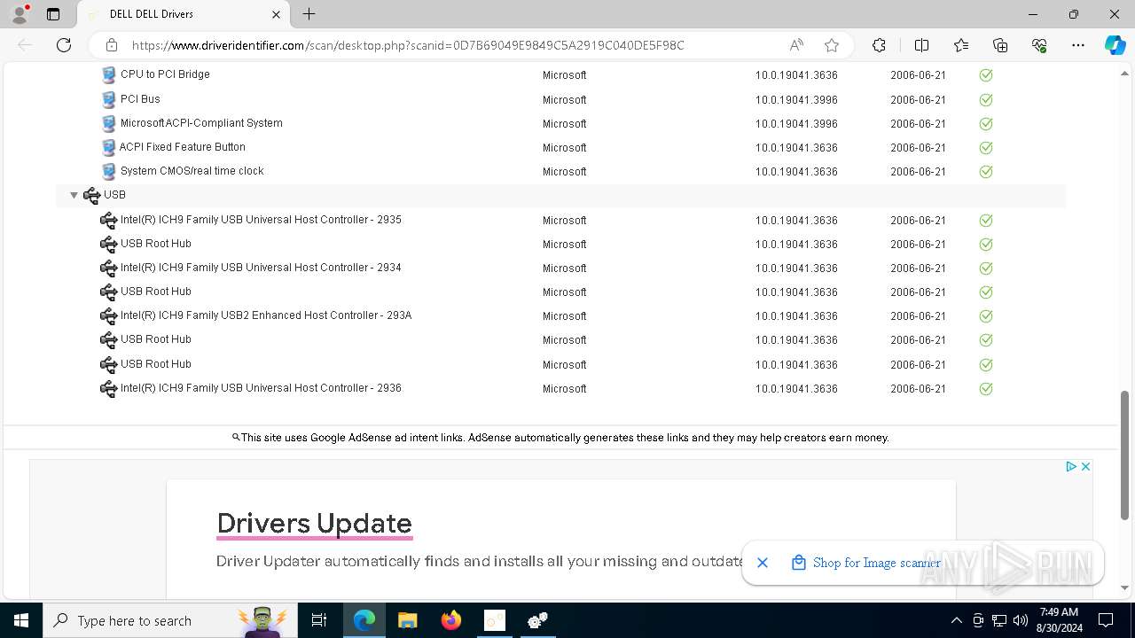The image size is (1135, 638).
Task: Open a new browser tab
Action: 309,14
